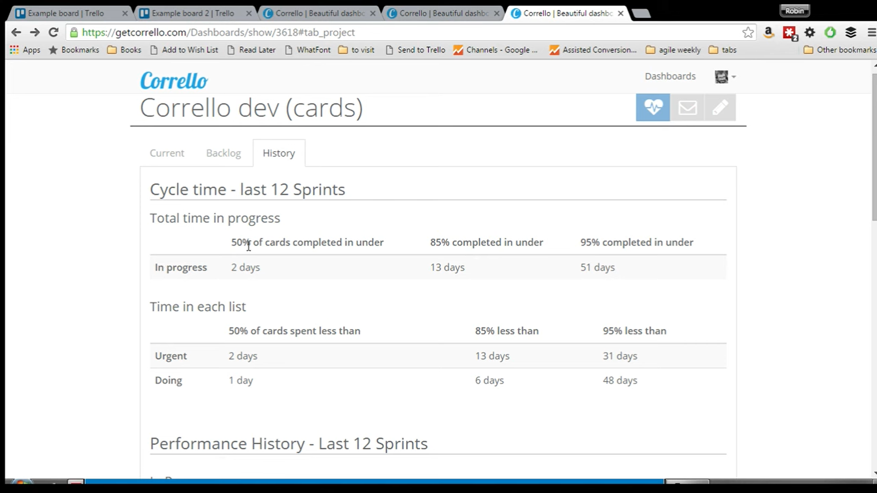
Task: Click the '85% less than' column header
Action: pos(507,331)
